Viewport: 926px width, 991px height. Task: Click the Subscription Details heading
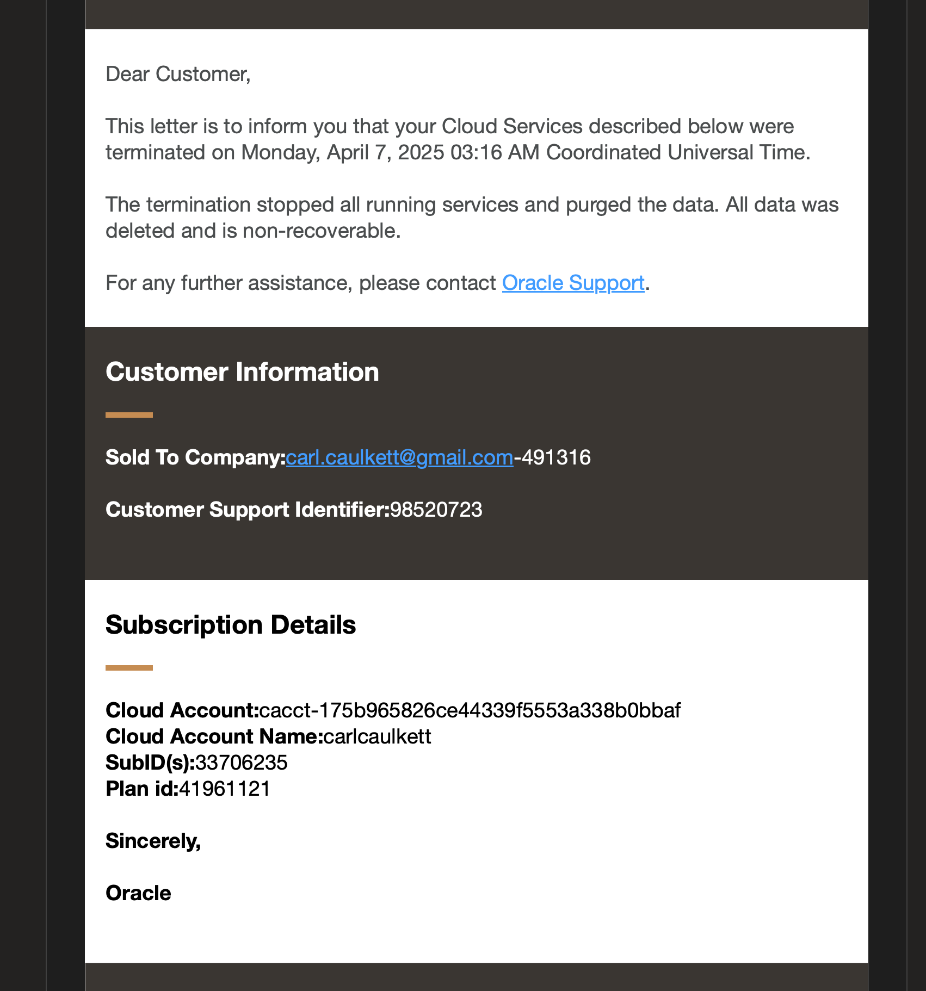[231, 625]
